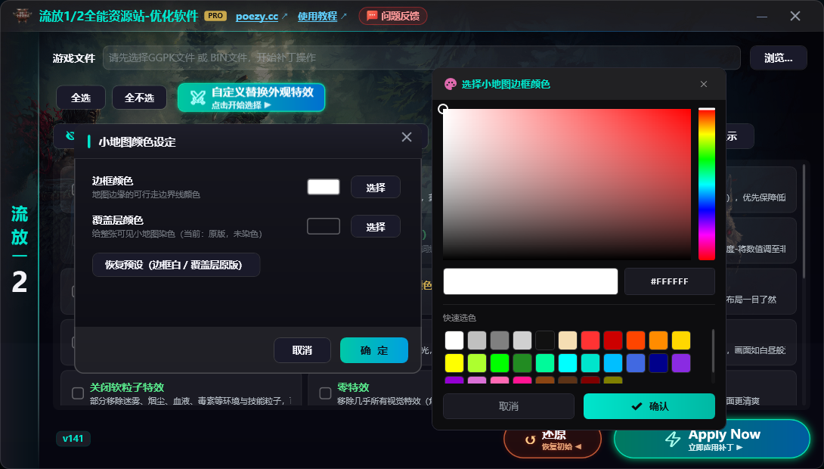The width and height of the screenshot is (824, 469).
Task: Select the turquoise quick color swatch
Action: [590, 363]
